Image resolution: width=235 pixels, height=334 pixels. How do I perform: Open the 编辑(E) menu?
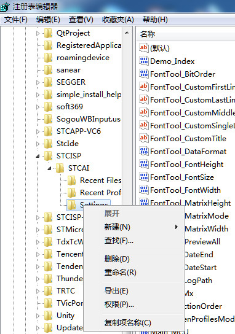click(x=48, y=20)
